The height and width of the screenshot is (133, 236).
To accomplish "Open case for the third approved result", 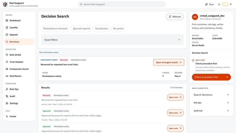I will pyautogui.click(x=175, y=129).
